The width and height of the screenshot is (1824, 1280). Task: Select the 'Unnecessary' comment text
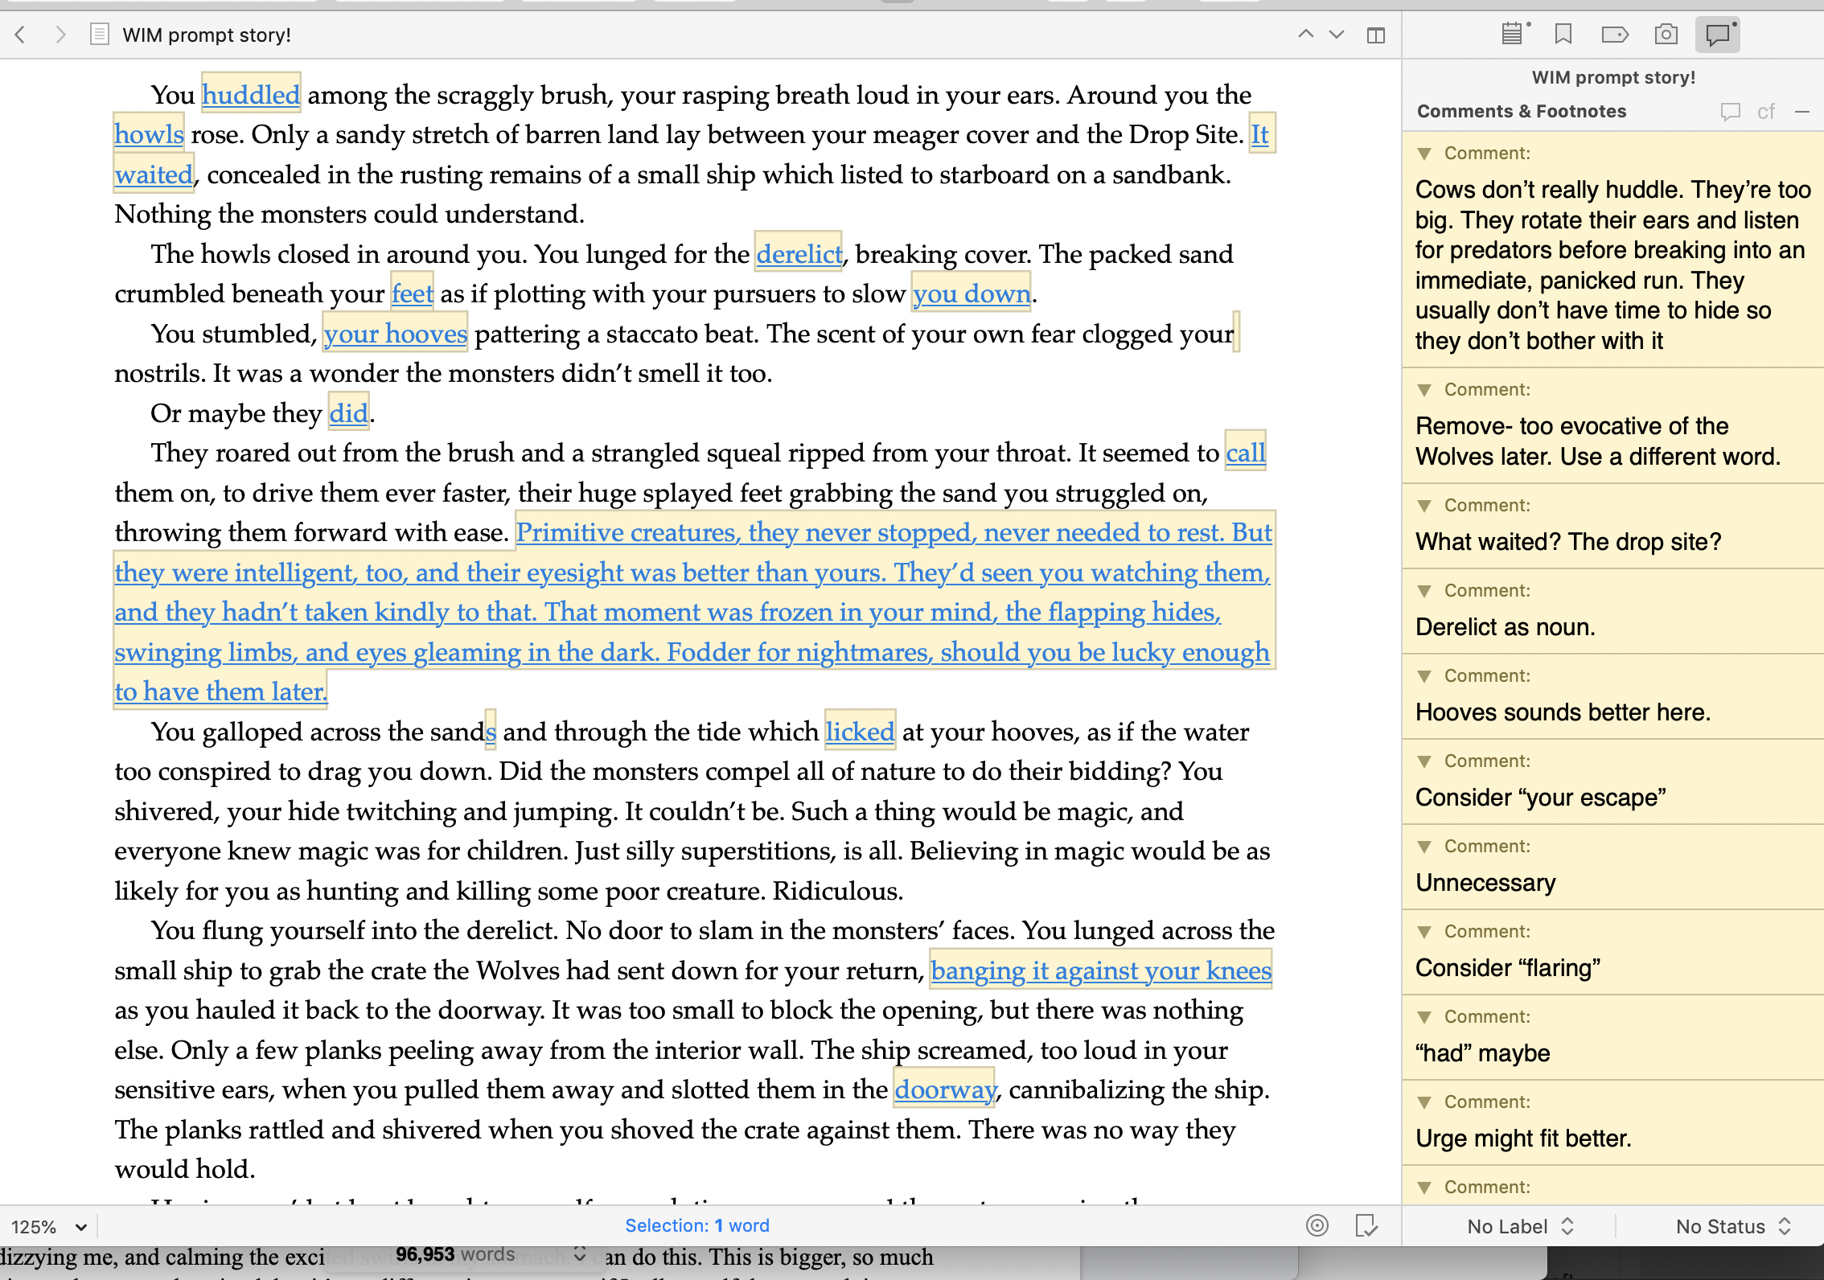click(x=1485, y=883)
